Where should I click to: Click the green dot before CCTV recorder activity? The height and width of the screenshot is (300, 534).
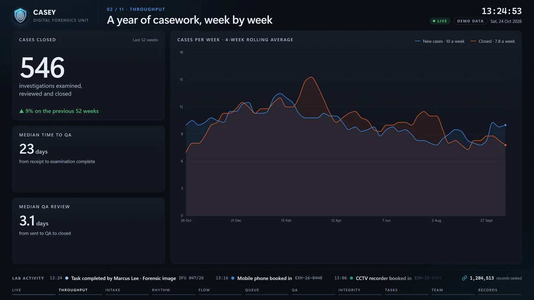pos(351,278)
